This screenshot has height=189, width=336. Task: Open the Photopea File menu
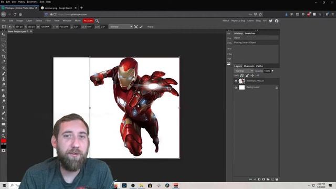click(x=4, y=21)
